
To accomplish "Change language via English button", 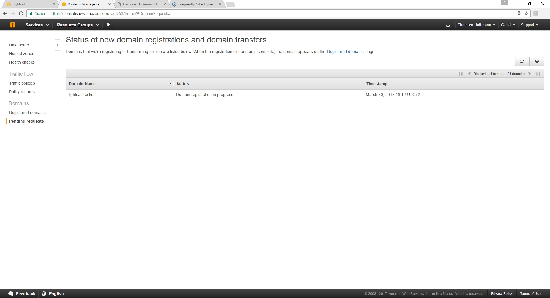I will click(x=53, y=294).
